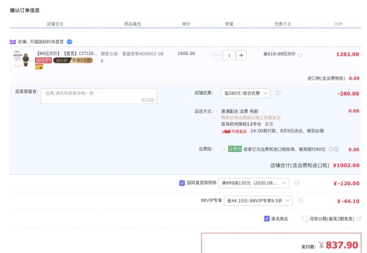Click the ¥-44.10 discount amount
The width and height of the screenshot is (367, 253).
[348, 201]
